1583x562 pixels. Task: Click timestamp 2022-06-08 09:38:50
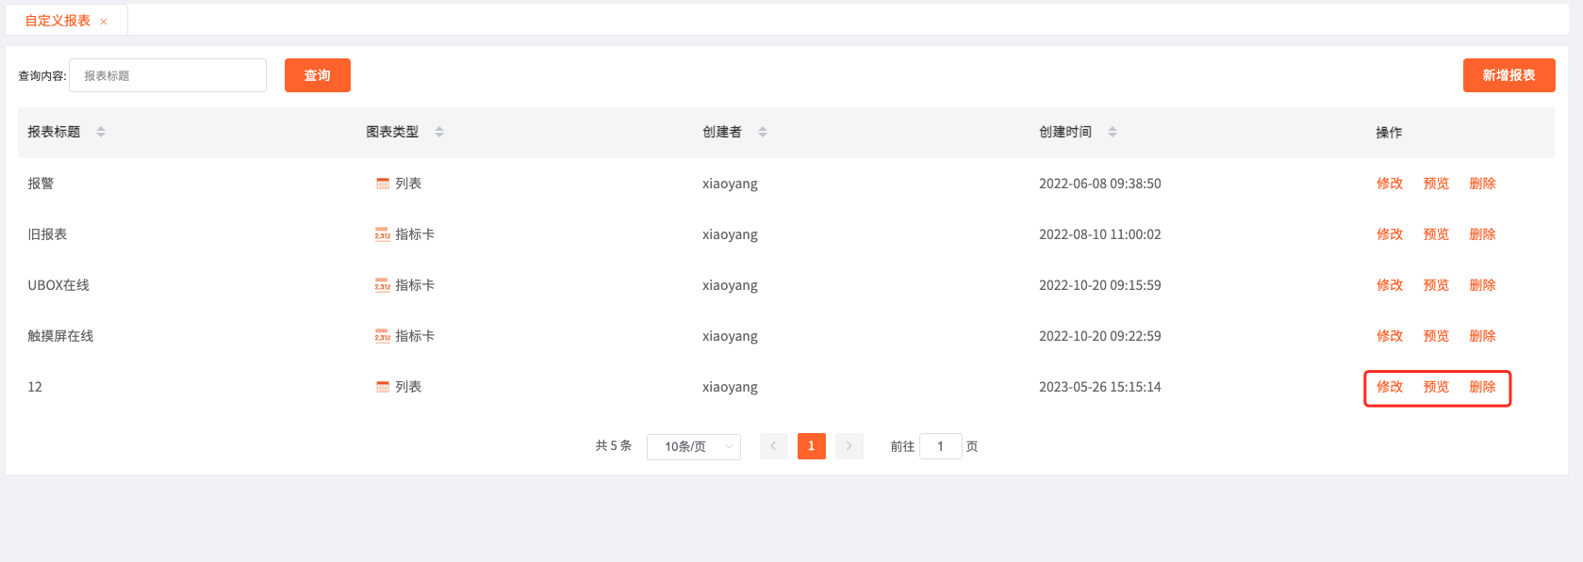(x=1100, y=184)
